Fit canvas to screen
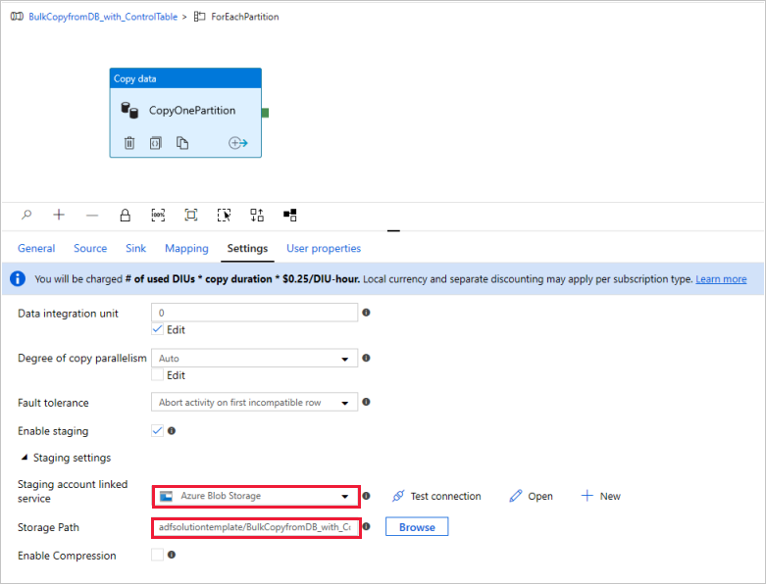The image size is (766, 584). point(191,216)
